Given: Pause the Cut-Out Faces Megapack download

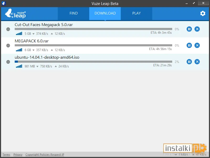Looking at the screenshot, I should (x=189, y=29).
